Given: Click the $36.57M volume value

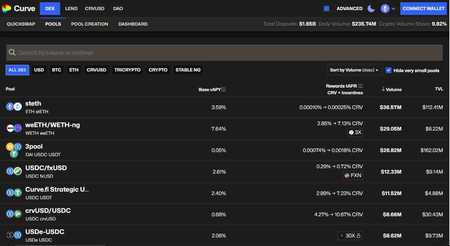Looking at the screenshot, I should click(x=391, y=108).
